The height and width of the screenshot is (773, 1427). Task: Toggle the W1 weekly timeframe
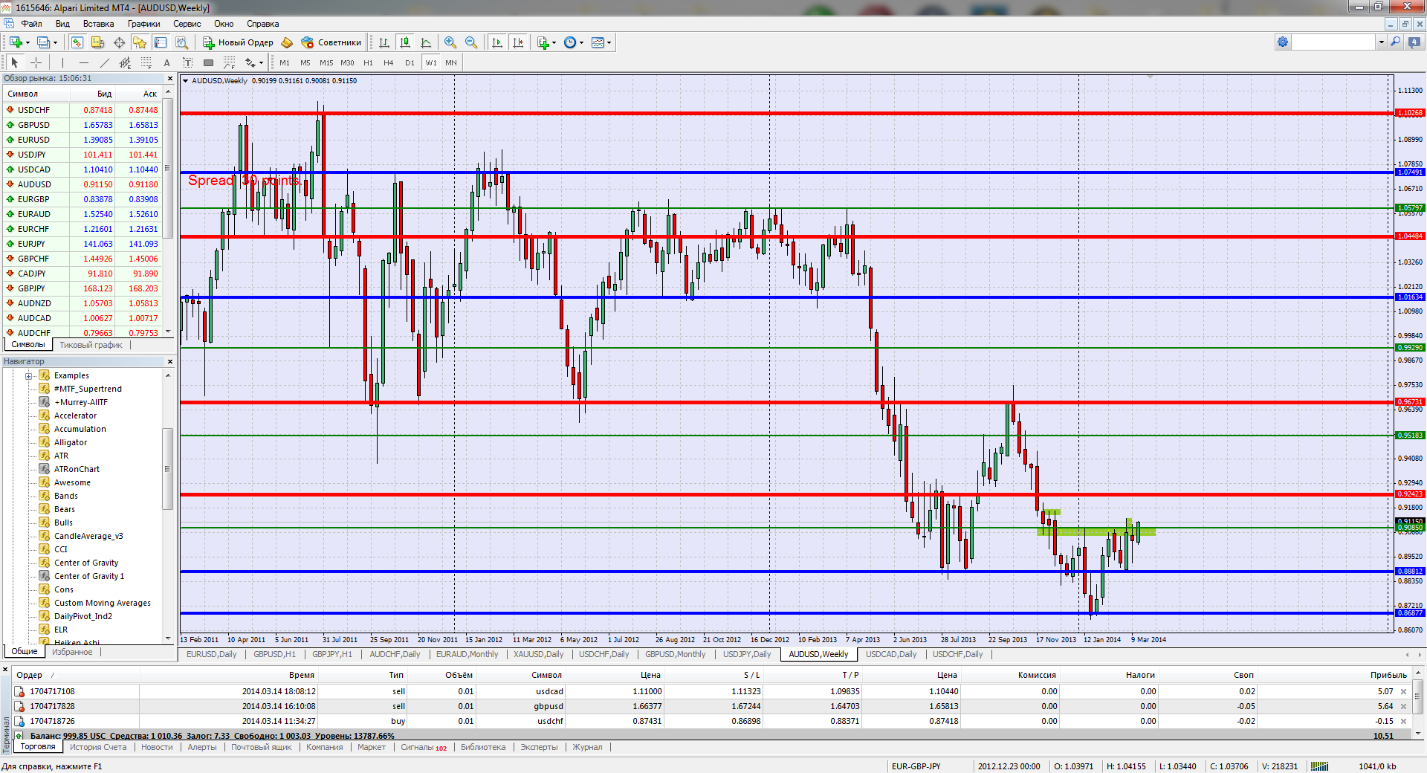coord(431,62)
